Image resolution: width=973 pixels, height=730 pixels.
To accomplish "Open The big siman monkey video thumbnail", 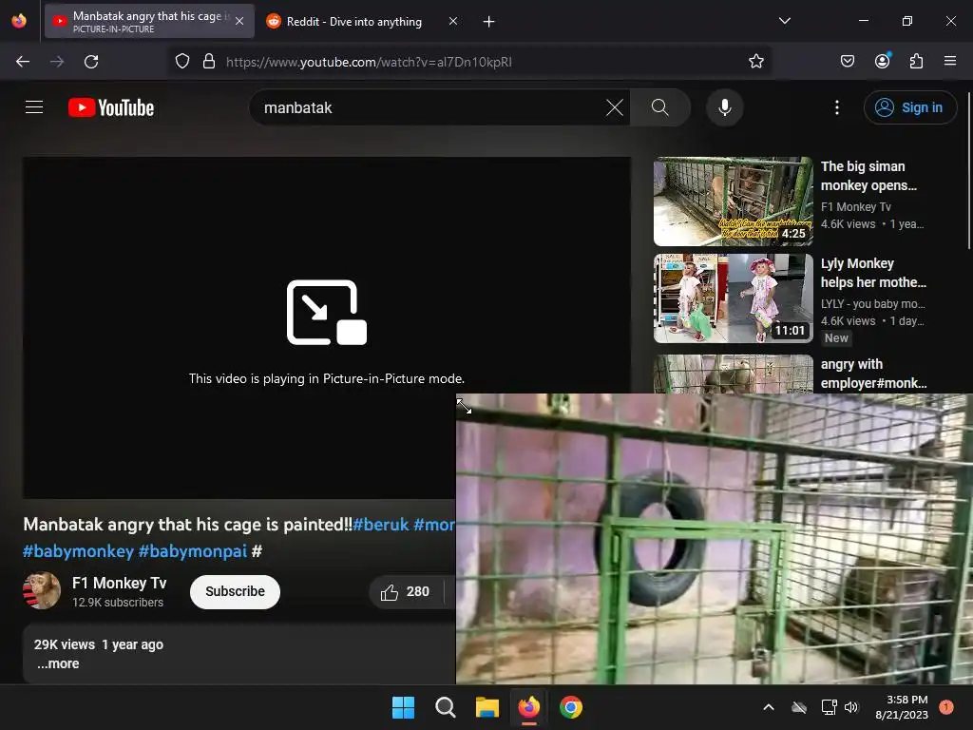I will tap(733, 202).
